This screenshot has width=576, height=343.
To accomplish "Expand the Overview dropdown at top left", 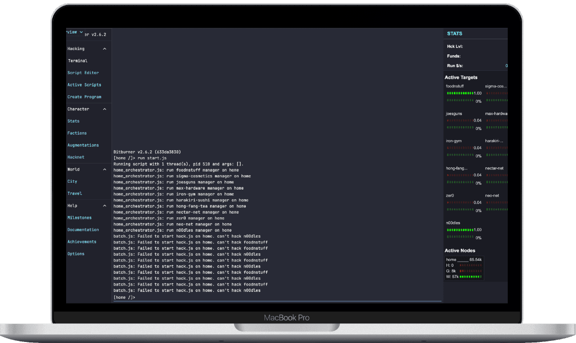I will 74,32.
